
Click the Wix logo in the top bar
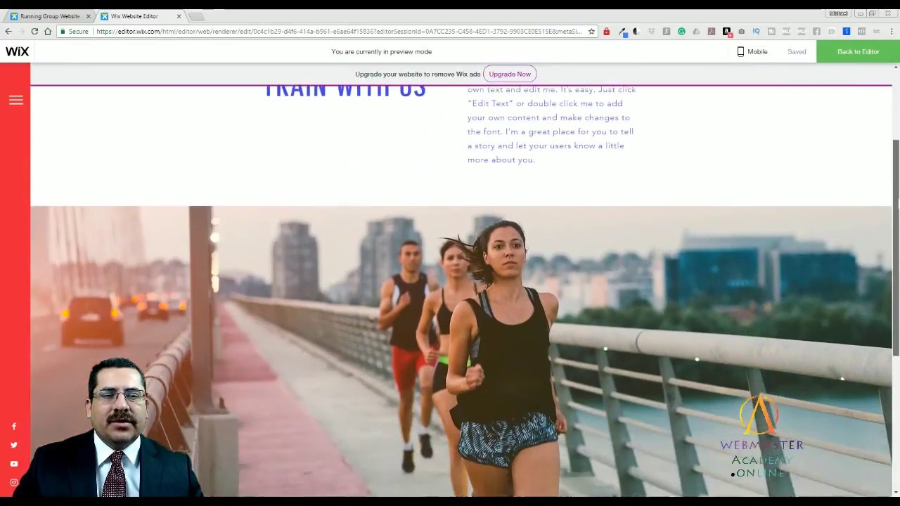(x=17, y=51)
